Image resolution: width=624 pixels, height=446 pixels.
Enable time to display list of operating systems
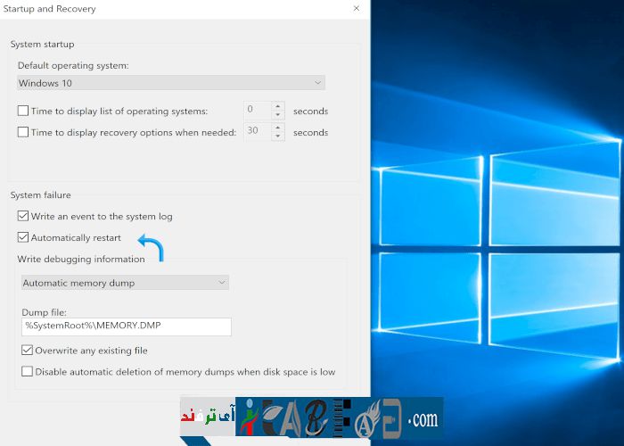(x=24, y=111)
